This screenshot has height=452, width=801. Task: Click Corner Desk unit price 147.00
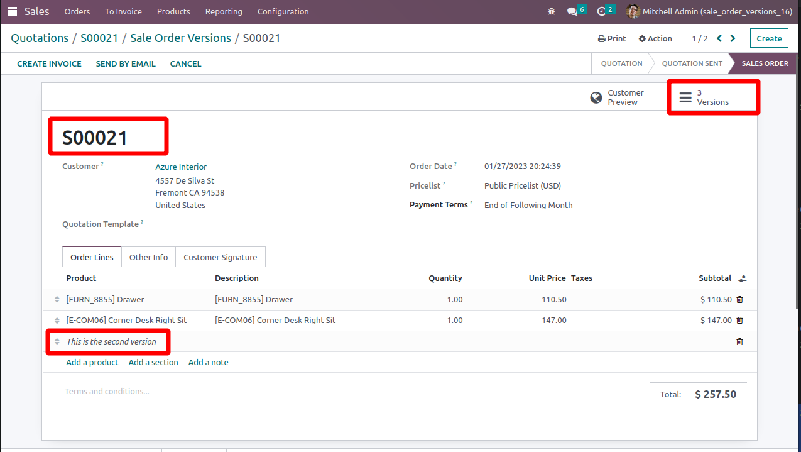click(x=554, y=321)
